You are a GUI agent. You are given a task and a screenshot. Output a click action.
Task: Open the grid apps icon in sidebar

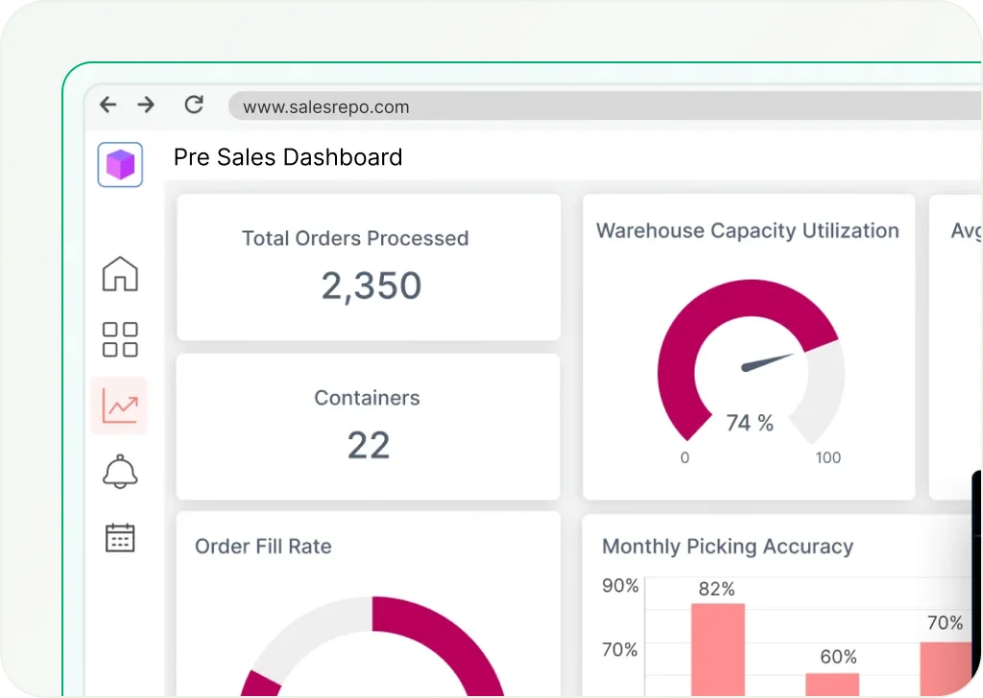point(120,339)
